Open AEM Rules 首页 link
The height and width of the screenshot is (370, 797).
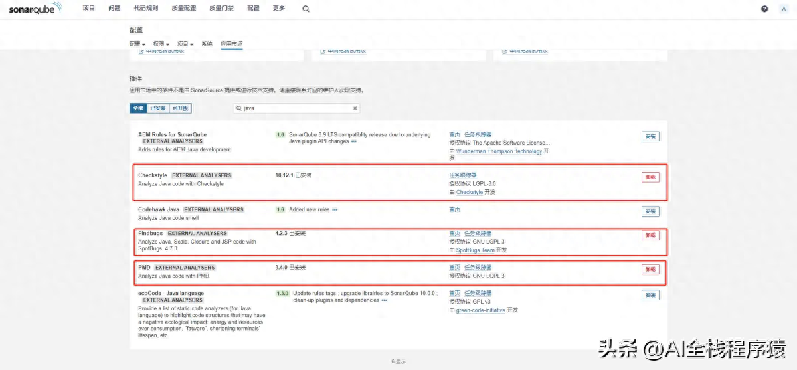[x=455, y=134]
